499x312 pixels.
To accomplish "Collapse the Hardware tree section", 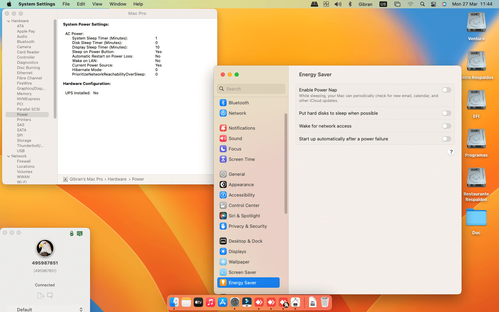I will (9, 21).
